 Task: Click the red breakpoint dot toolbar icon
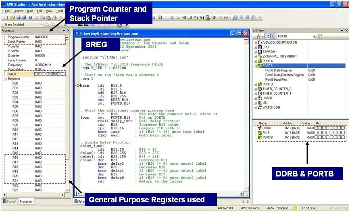[x=214, y=17]
